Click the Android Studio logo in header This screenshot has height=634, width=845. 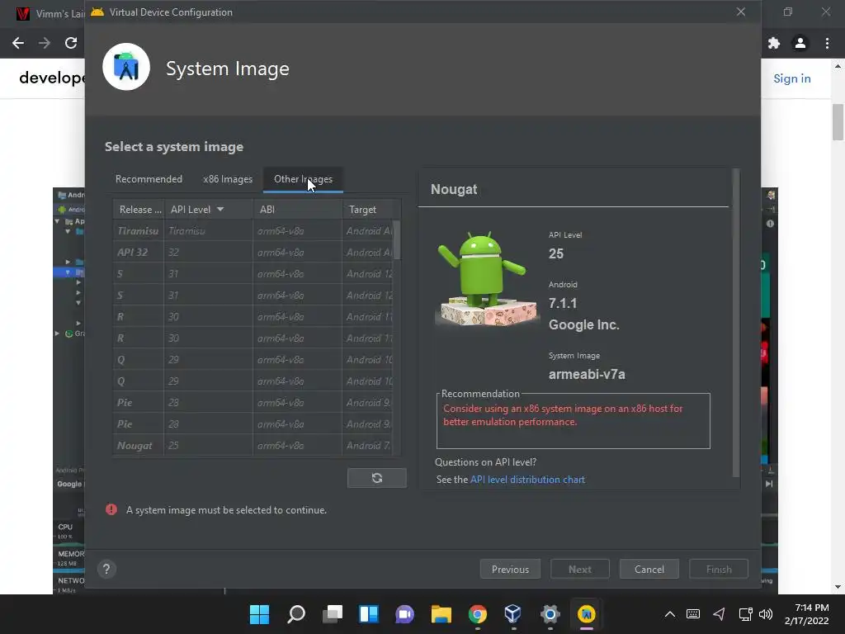point(126,67)
